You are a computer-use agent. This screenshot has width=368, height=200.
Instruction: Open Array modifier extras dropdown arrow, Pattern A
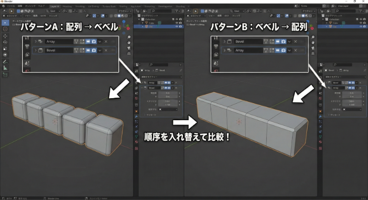point(172,83)
